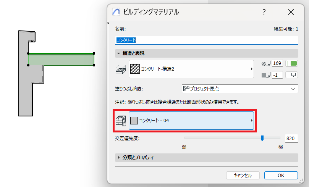Click the cut fill foreground pen icon
This screenshot has width=309, height=187.
pos(265,63)
